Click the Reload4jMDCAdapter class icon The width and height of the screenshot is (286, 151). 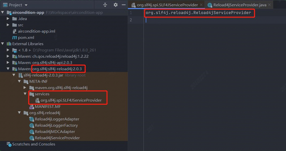click(x=32, y=132)
